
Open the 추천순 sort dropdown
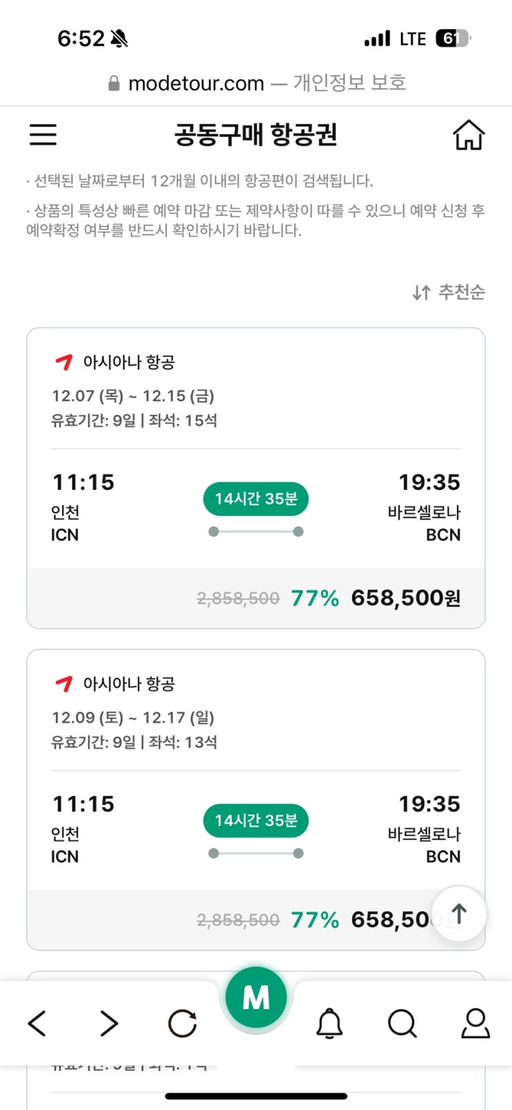[449, 293]
